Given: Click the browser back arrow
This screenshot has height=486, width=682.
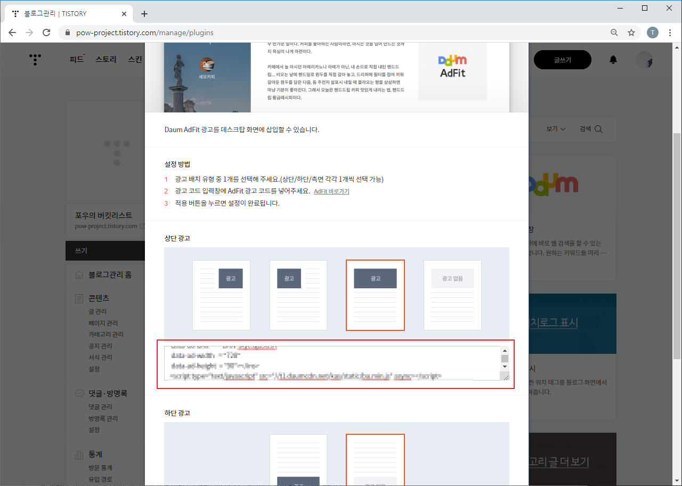Looking at the screenshot, I should coord(13,33).
